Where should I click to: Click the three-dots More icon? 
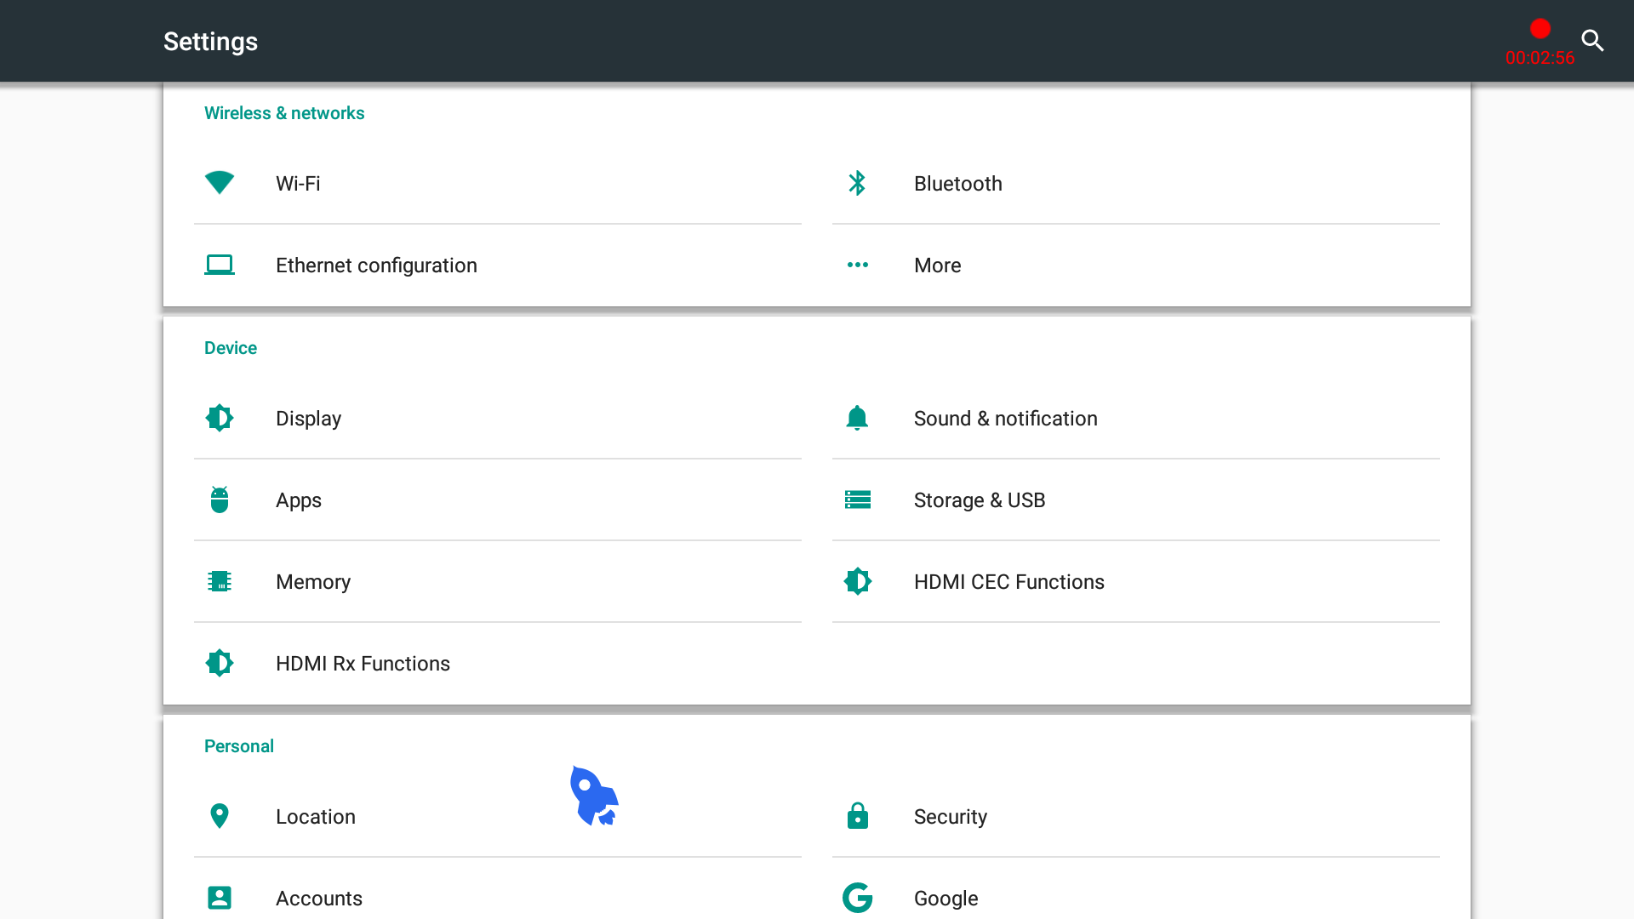(857, 265)
